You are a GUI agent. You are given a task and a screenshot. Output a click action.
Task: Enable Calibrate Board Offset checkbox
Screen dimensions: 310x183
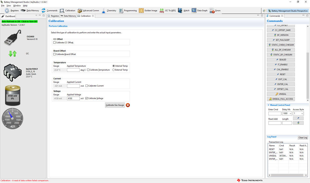pyautogui.click(x=54, y=54)
